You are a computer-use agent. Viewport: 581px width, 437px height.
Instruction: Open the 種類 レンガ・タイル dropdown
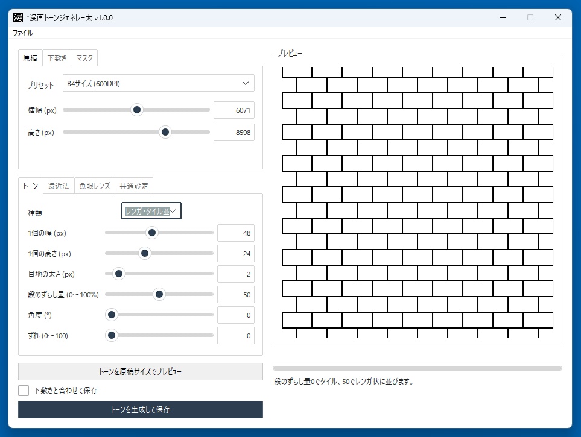point(151,211)
